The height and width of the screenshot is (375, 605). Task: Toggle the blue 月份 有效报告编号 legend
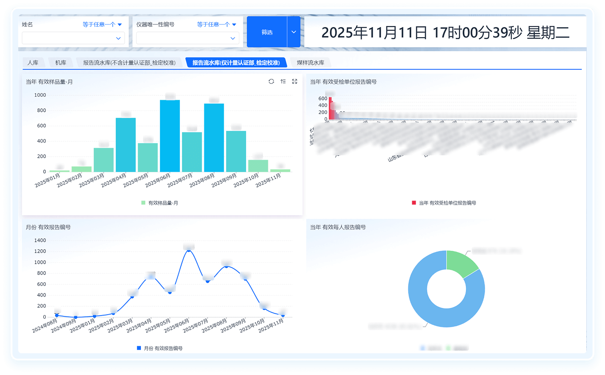click(x=139, y=348)
